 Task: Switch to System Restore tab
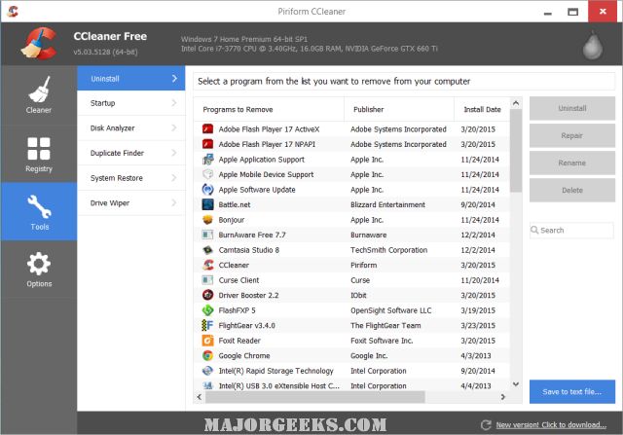[131, 178]
